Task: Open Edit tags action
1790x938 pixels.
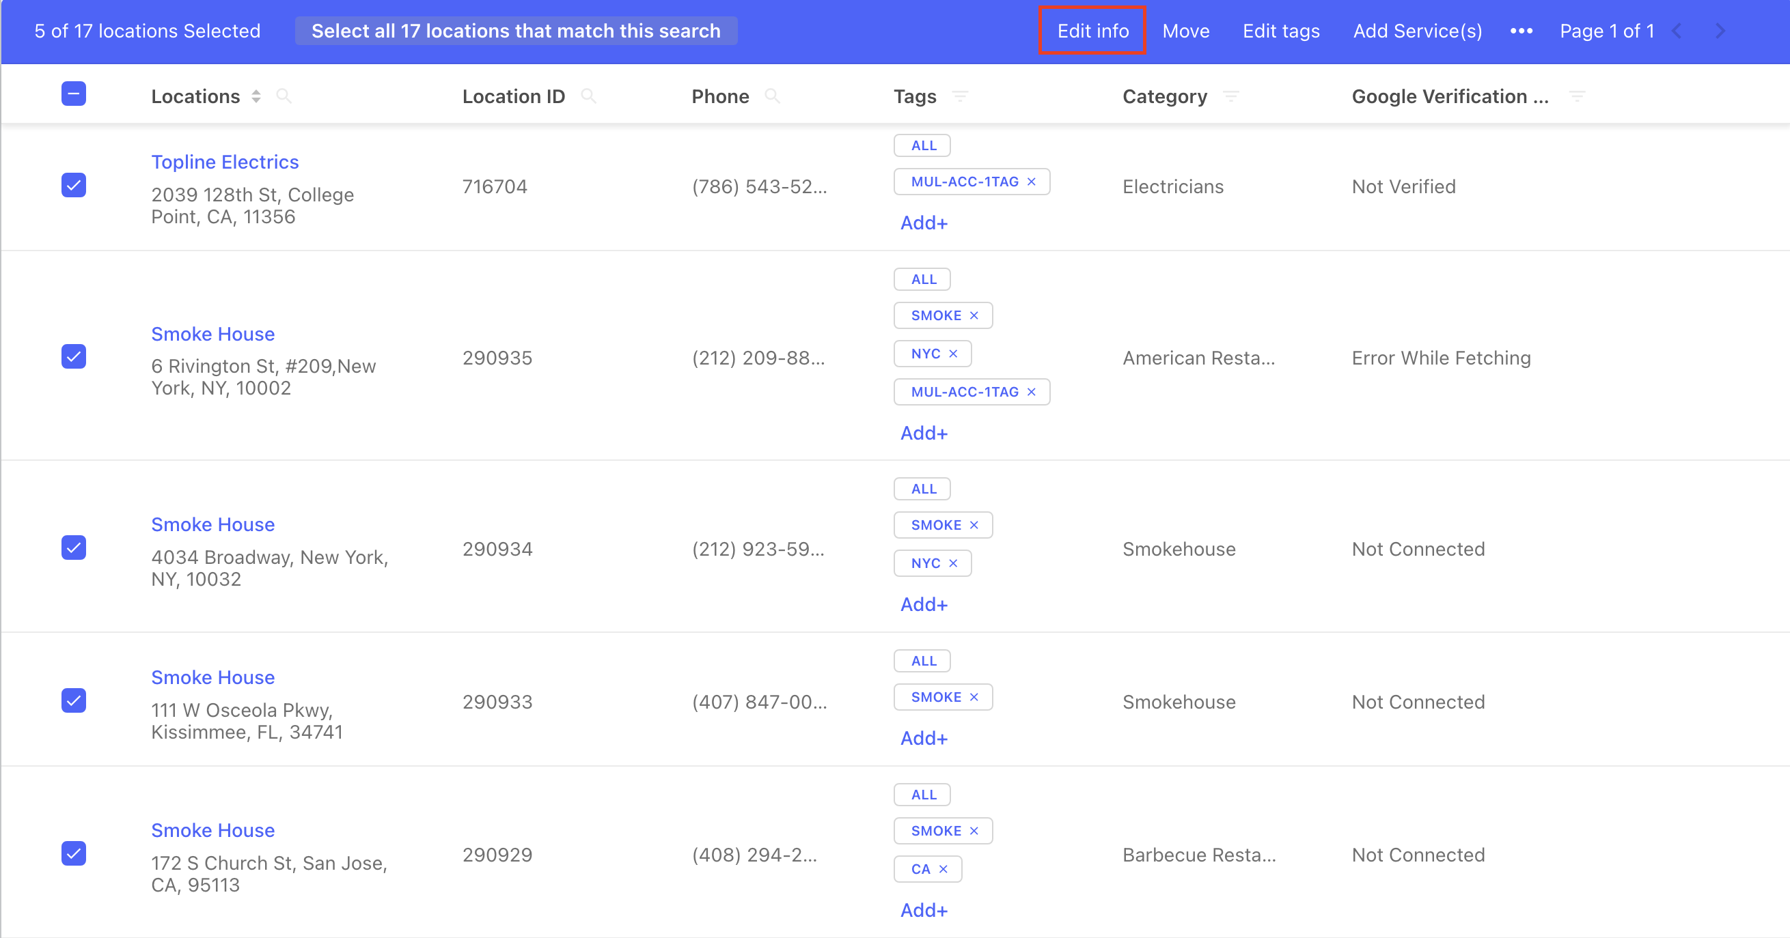Action: tap(1280, 31)
